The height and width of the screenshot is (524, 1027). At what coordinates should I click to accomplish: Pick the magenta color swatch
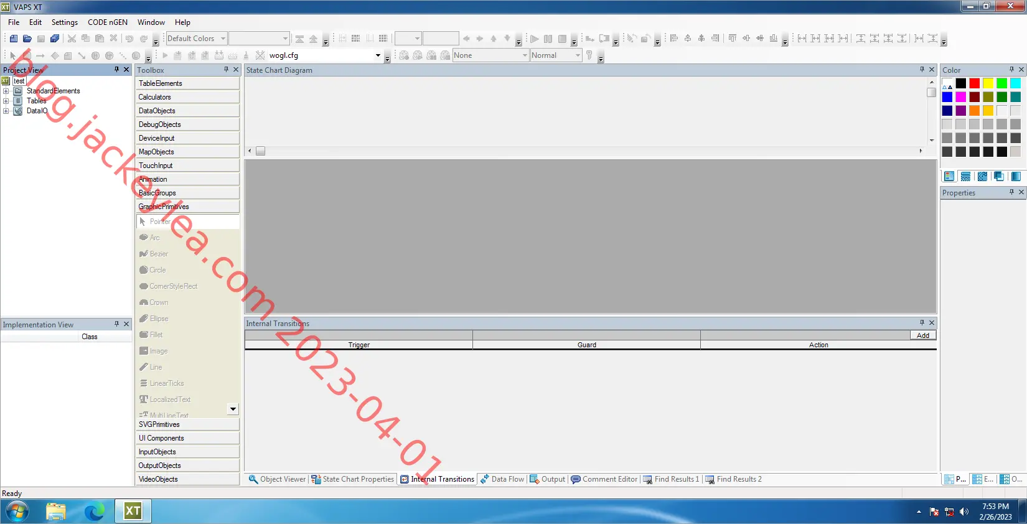[961, 97]
